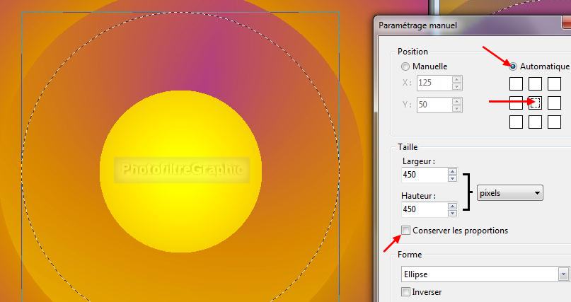This screenshot has height=302, width=571.
Task: Select the top-right position anchor box
Action: pos(554,84)
